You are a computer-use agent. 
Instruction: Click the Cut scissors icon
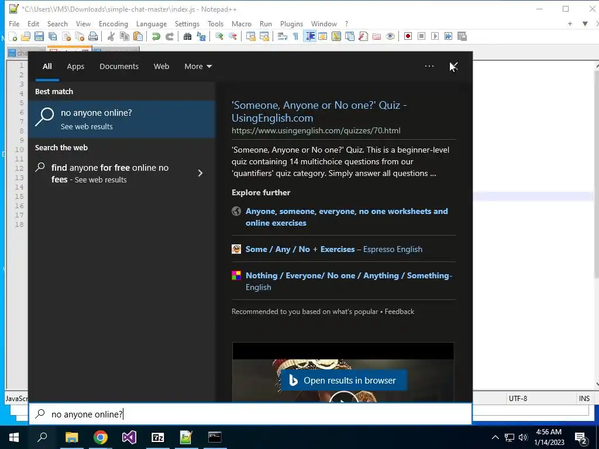[111, 36]
